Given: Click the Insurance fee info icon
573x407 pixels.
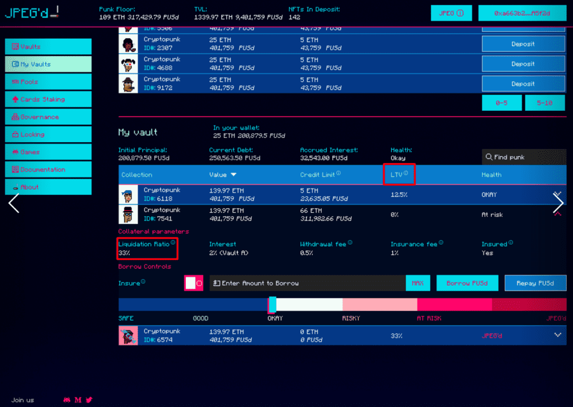Looking at the screenshot, I should click(x=441, y=243).
